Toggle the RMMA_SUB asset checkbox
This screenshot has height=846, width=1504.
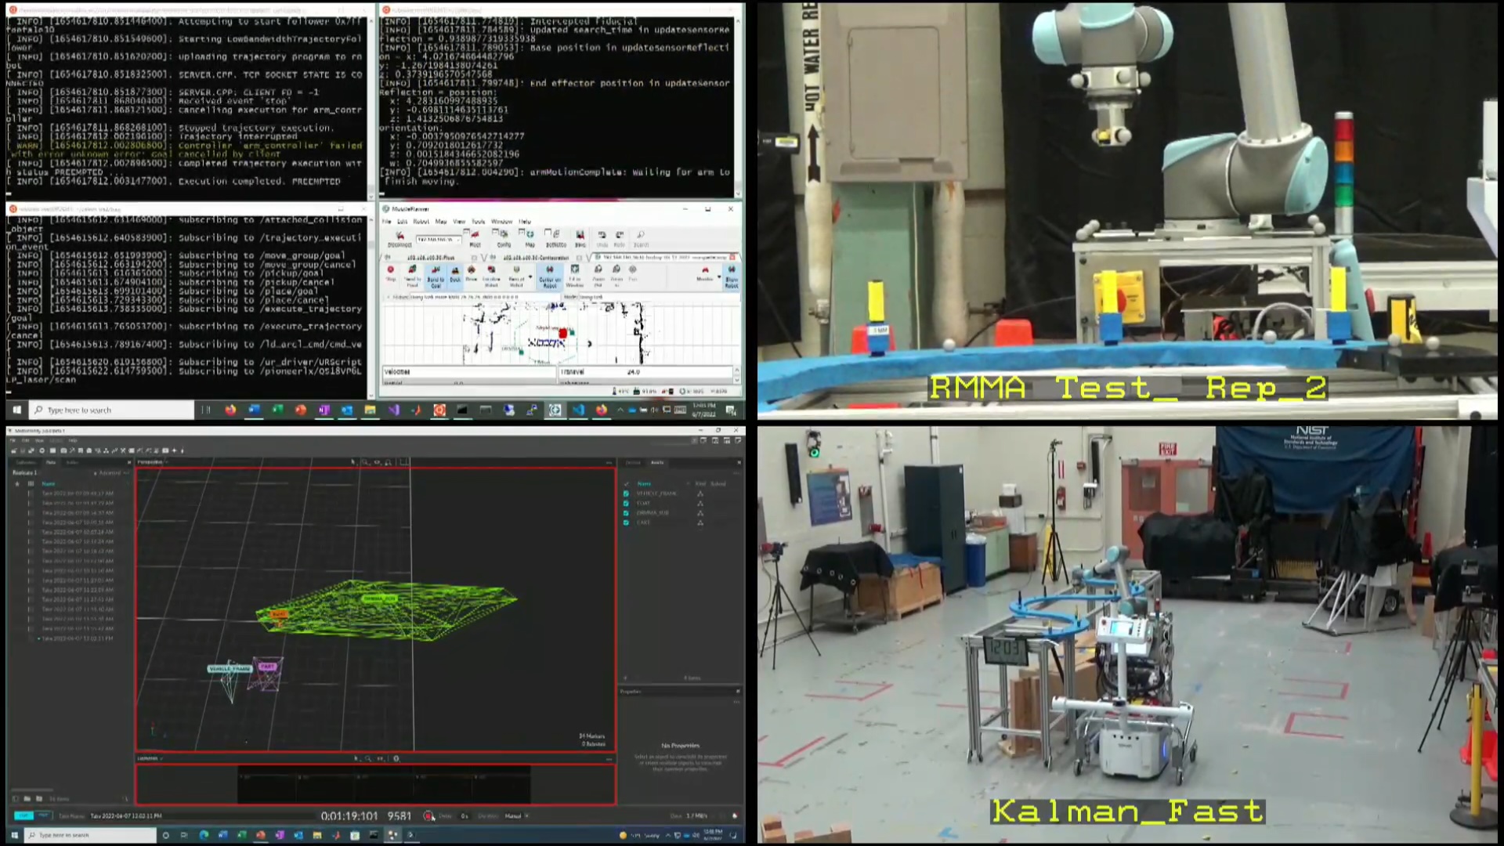pyautogui.click(x=626, y=512)
